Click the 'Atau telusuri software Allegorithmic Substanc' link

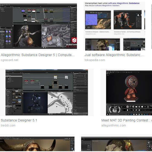(x=102, y=5)
